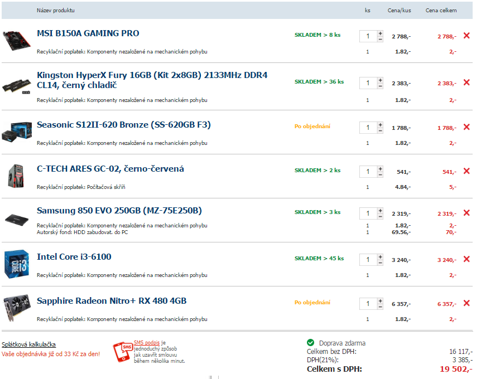The height and width of the screenshot is (379, 481).
Task: Decrease quantity of Sapphire Radeon Nitro+
Action: coord(381,307)
